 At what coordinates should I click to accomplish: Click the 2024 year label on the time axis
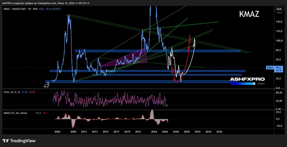pyautogui.click(x=154, y=132)
